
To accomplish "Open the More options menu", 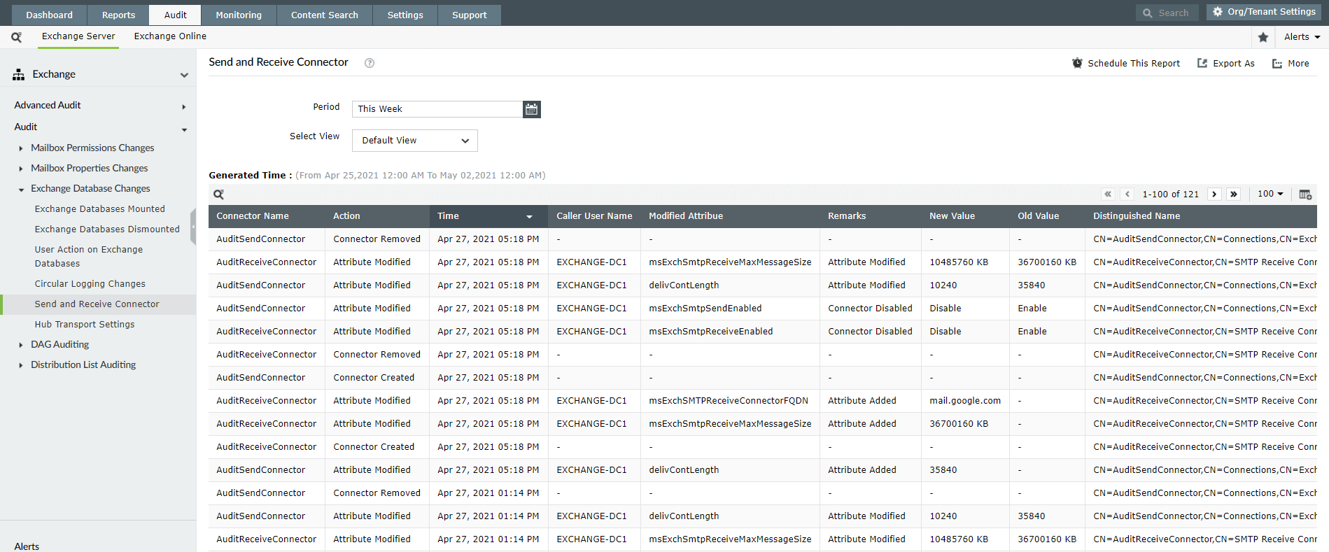I will click(1291, 63).
